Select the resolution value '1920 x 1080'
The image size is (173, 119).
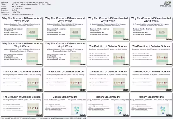(x=15, y=12)
